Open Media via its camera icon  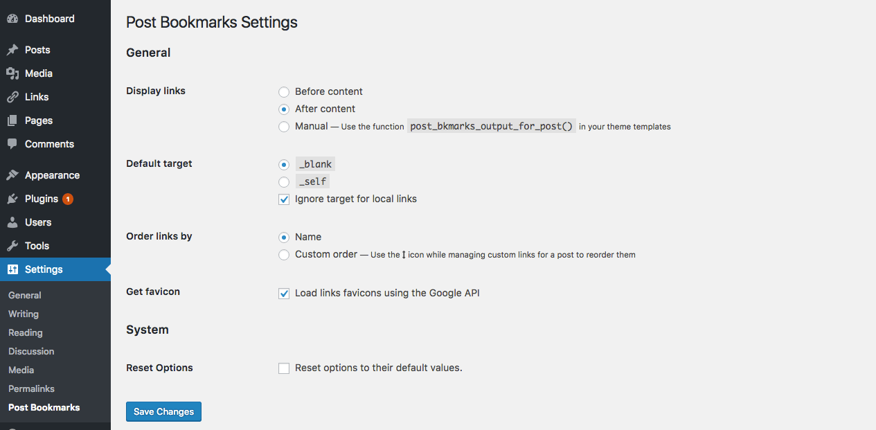pyautogui.click(x=12, y=73)
